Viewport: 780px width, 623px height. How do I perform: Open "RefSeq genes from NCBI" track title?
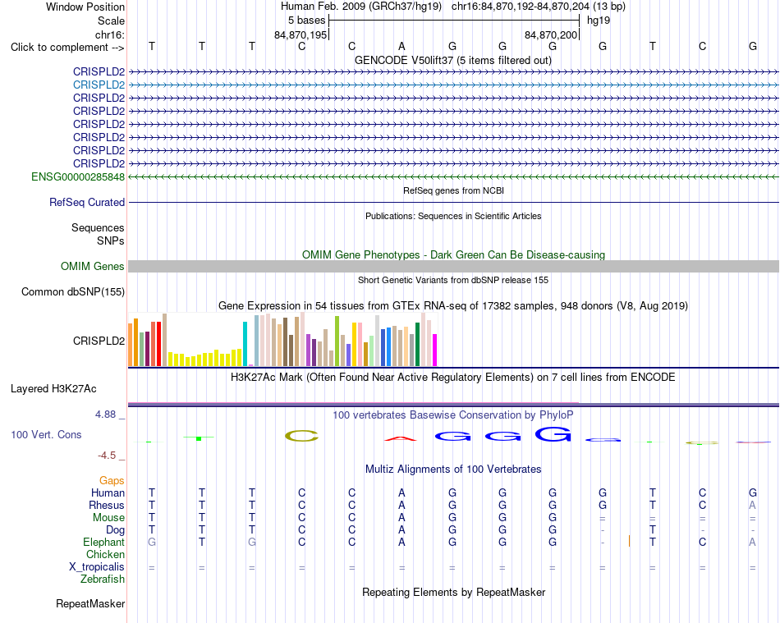point(453,190)
